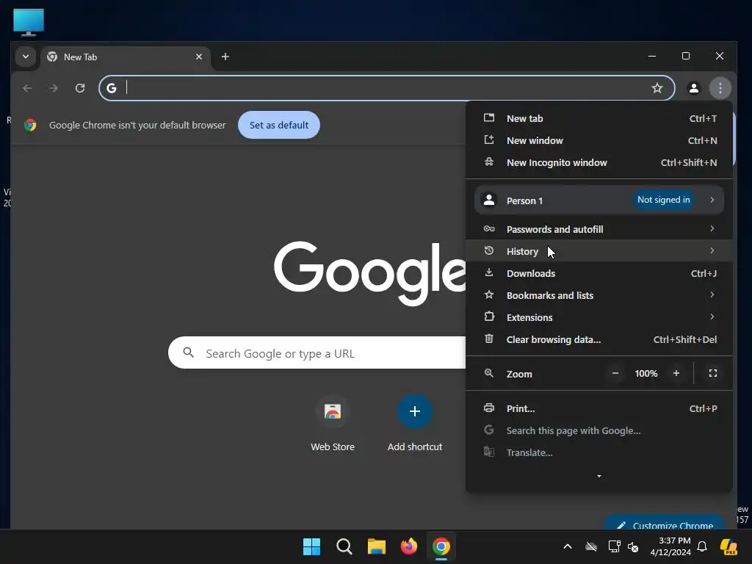Open the History submenu
This screenshot has height=564, width=752.
[x=599, y=251]
